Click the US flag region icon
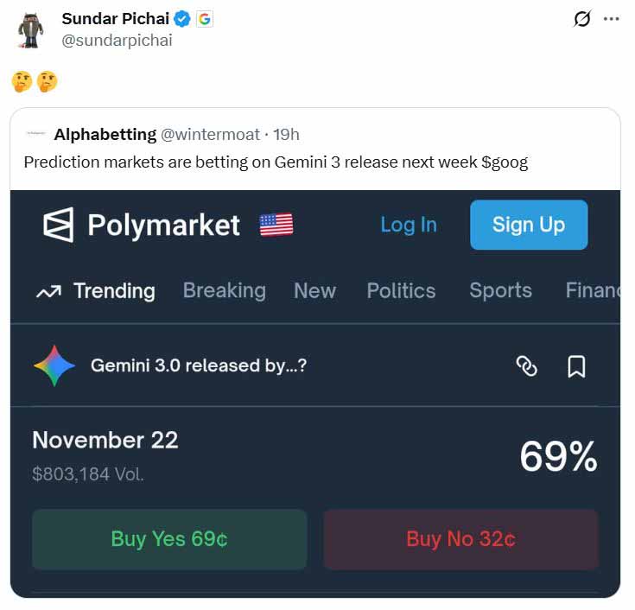 pyautogui.click(x=276, y=225)
